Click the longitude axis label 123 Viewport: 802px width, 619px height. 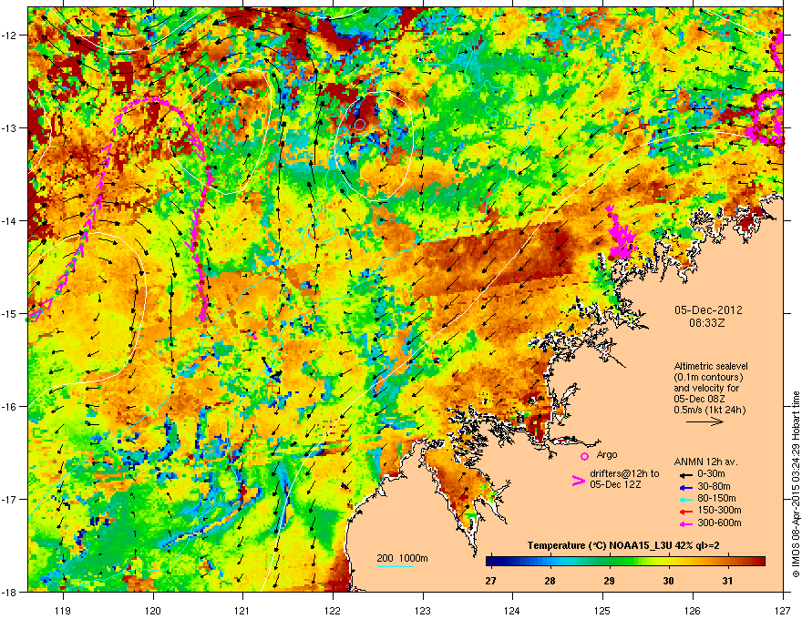tap(423, 610)
